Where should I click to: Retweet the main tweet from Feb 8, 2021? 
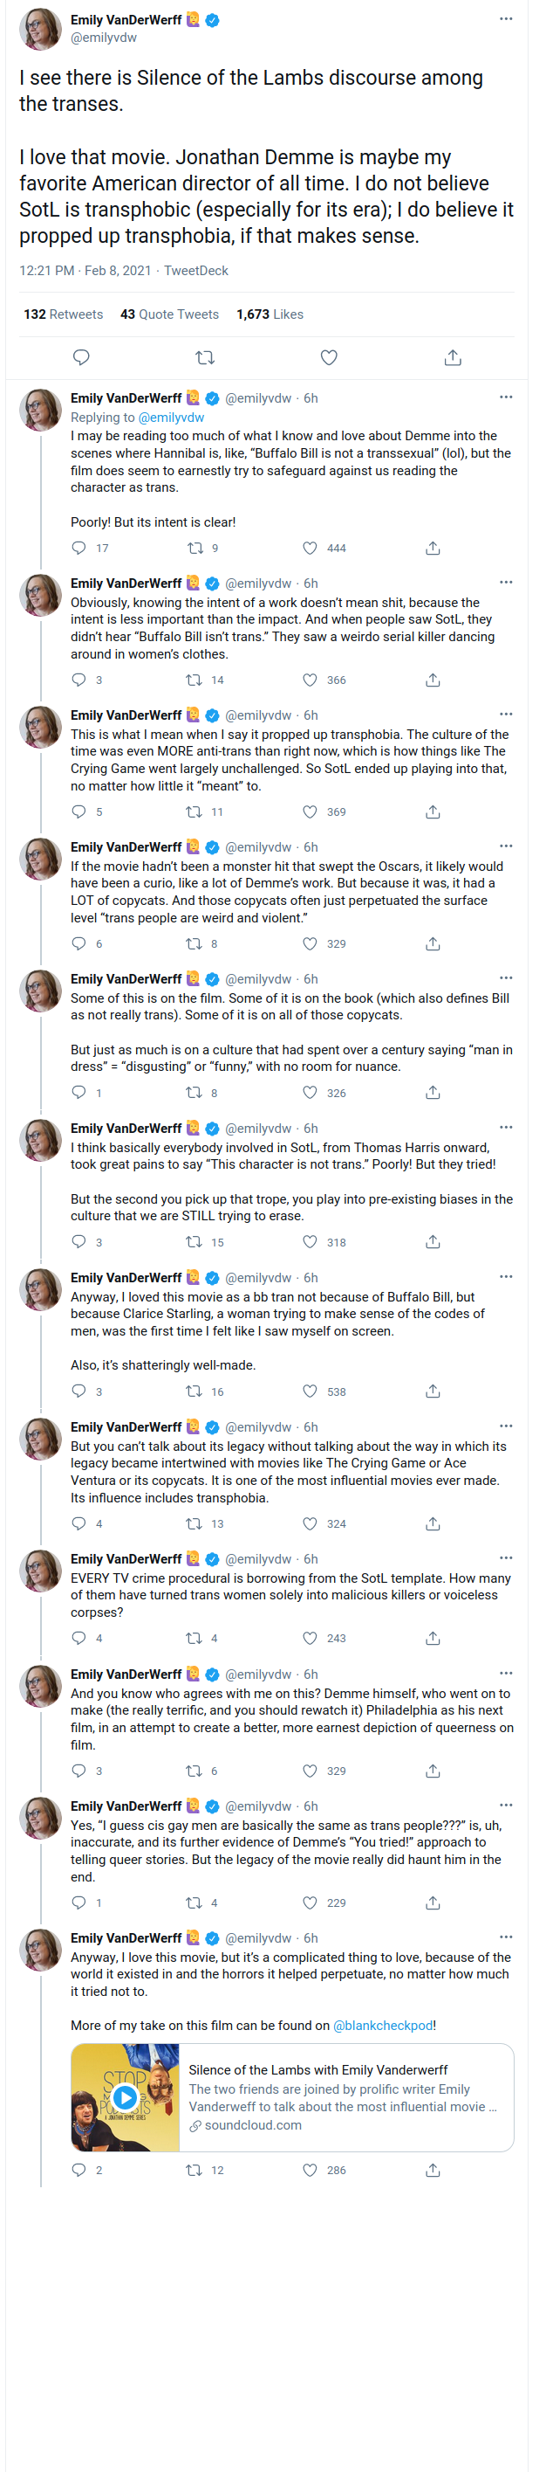pos(205,357)
